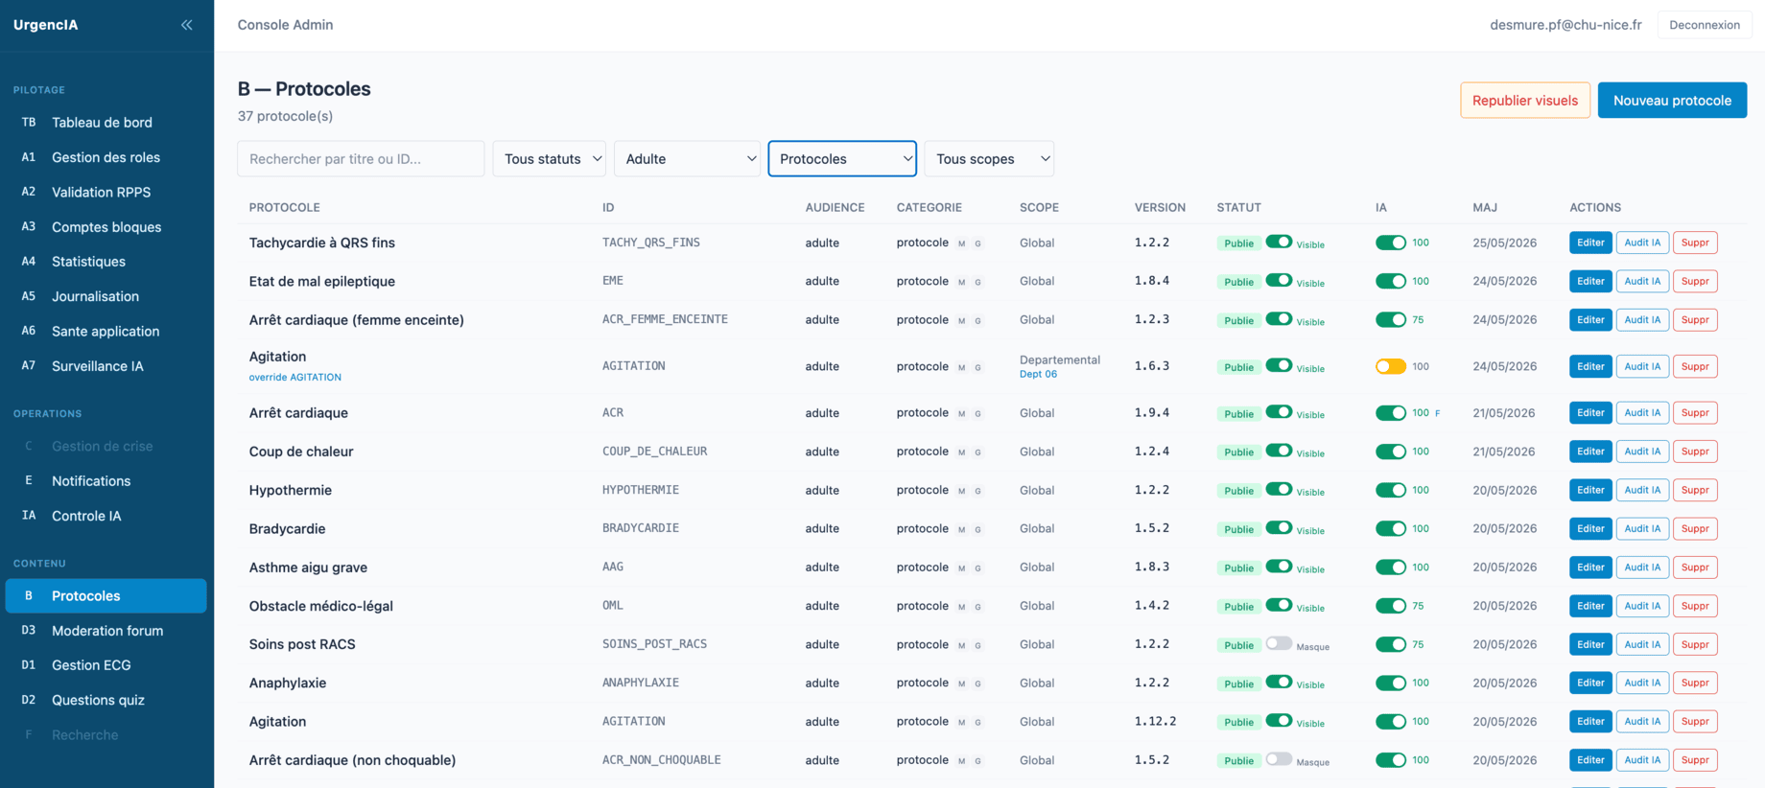Image resolution: width=1765 pixels, height=788 pixels.
Task: Open the Tous statuts dropdown
Action: tap(550, 159)
